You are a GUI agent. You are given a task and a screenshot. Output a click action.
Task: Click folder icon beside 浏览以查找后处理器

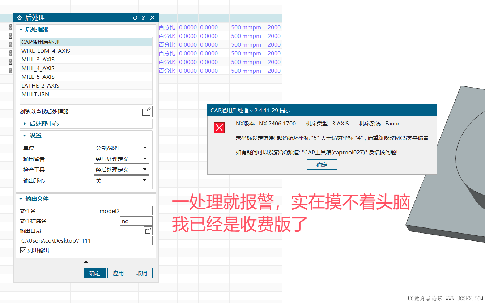(146, 111)
